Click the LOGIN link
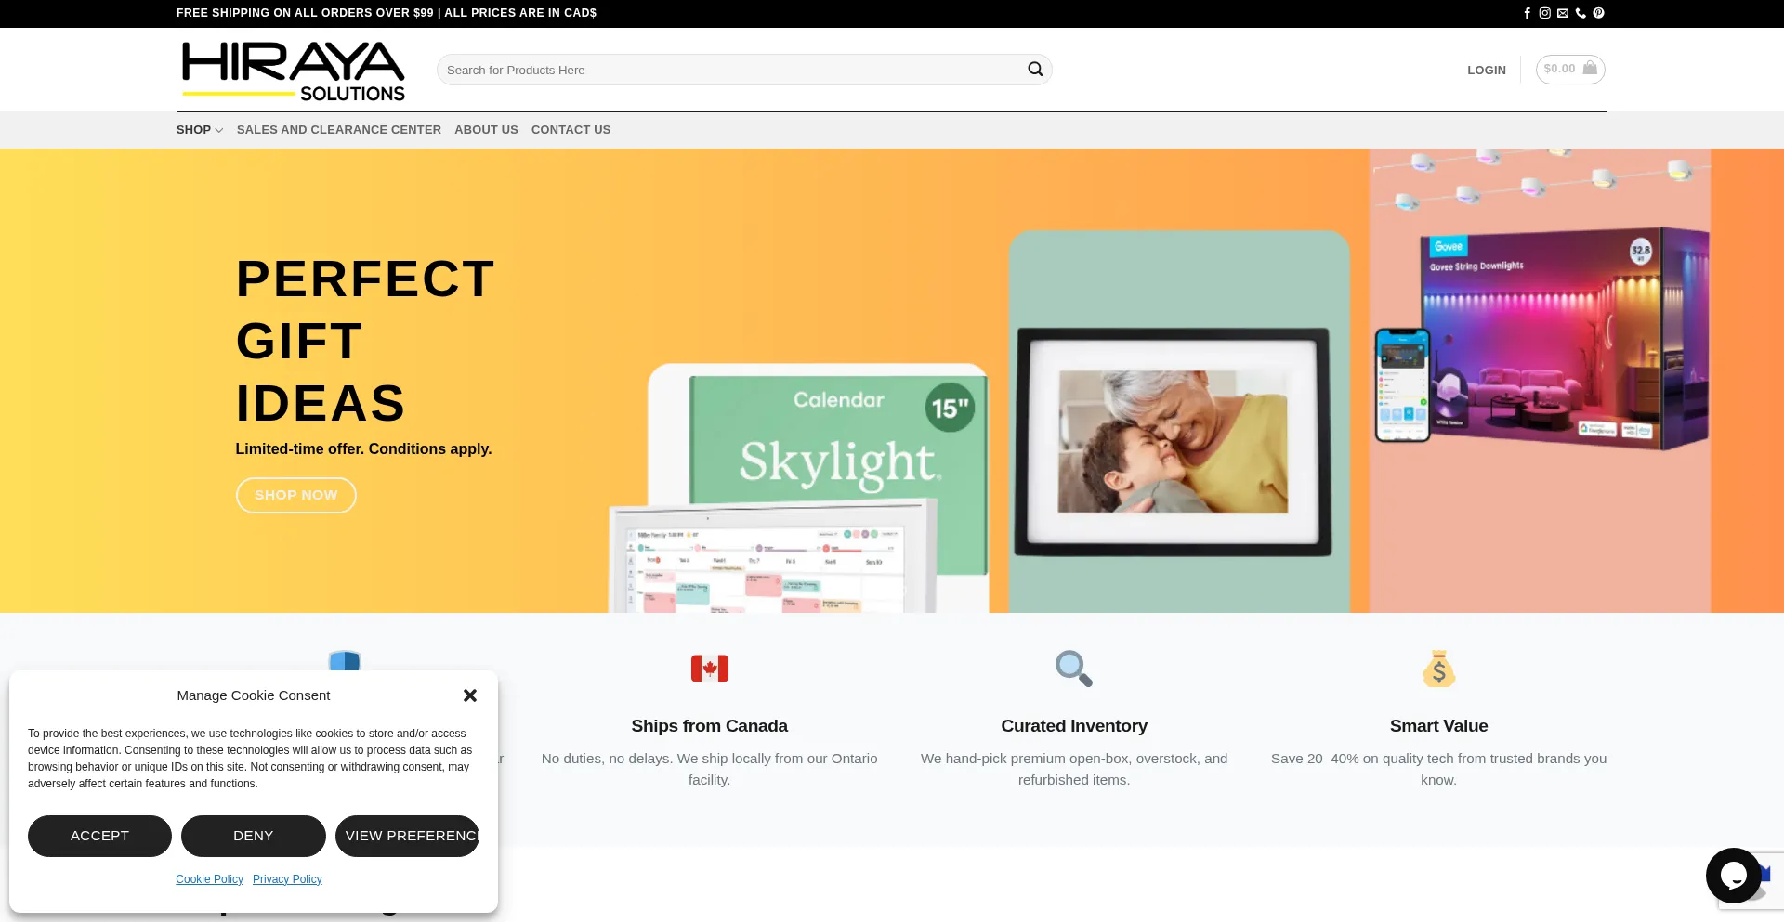 point(1487,71)
